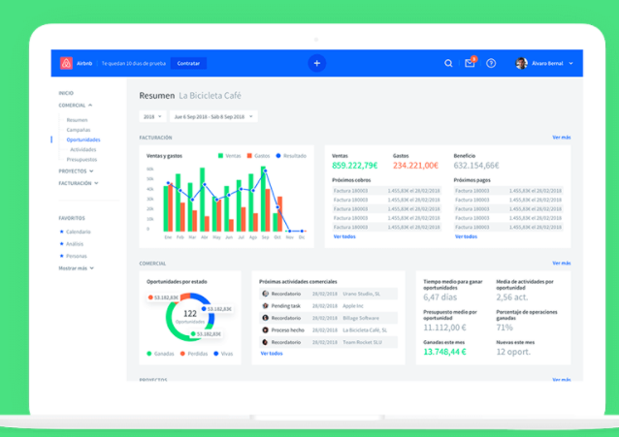Expand the Proyectos sidebar section
The height and width of the screenshot is (437, 619).
[x=76, y=171]
